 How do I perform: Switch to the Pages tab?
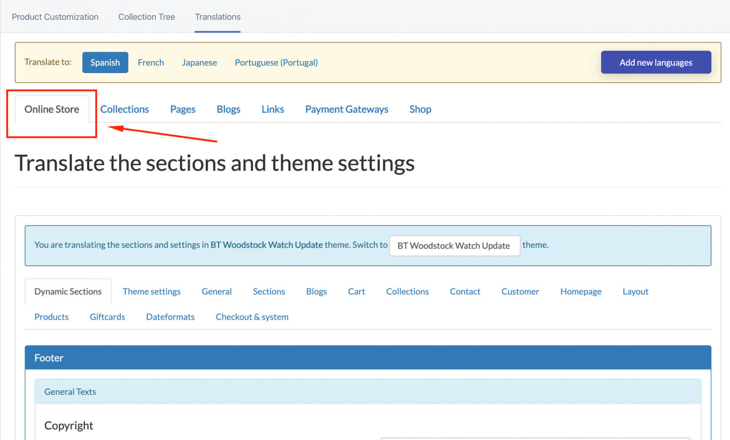click(x=182, y=109)
